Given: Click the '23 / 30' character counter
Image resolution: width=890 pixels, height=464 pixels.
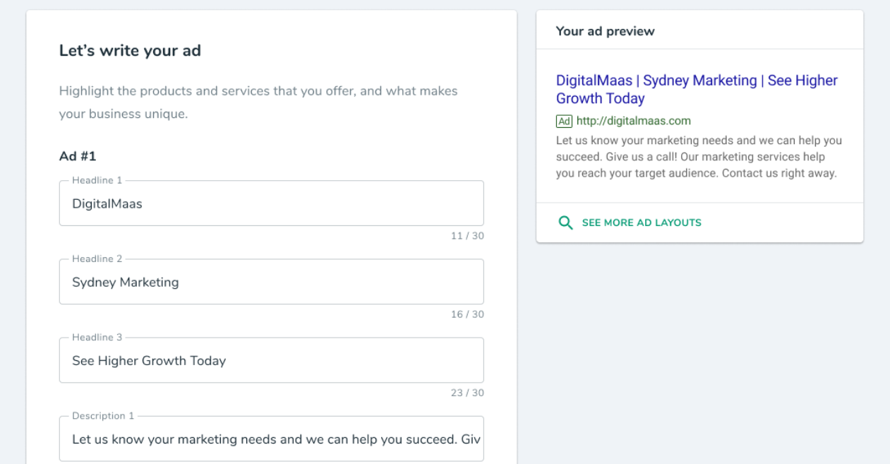Looking at the screenshot, I should (467, 393).
